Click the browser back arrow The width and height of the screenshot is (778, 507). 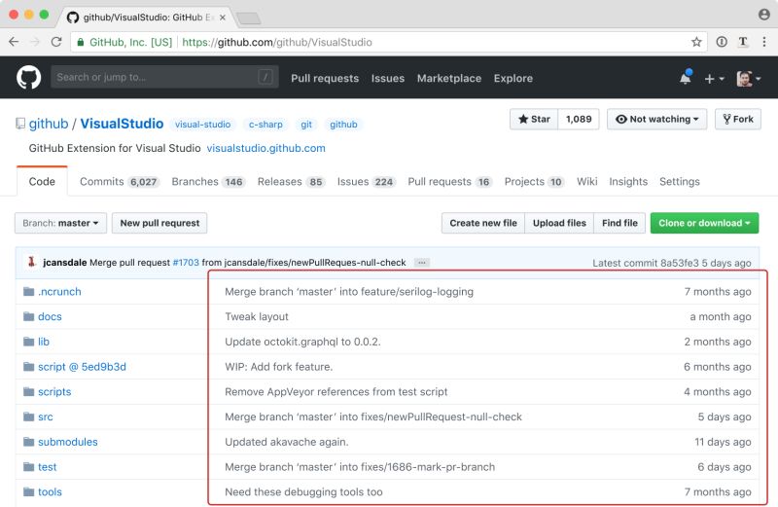click(x=14, y=42)
